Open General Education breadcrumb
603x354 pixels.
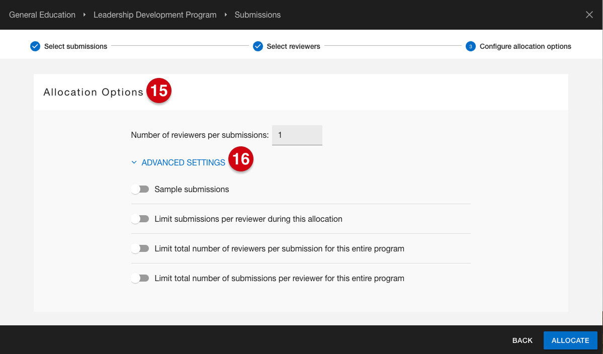42,15
